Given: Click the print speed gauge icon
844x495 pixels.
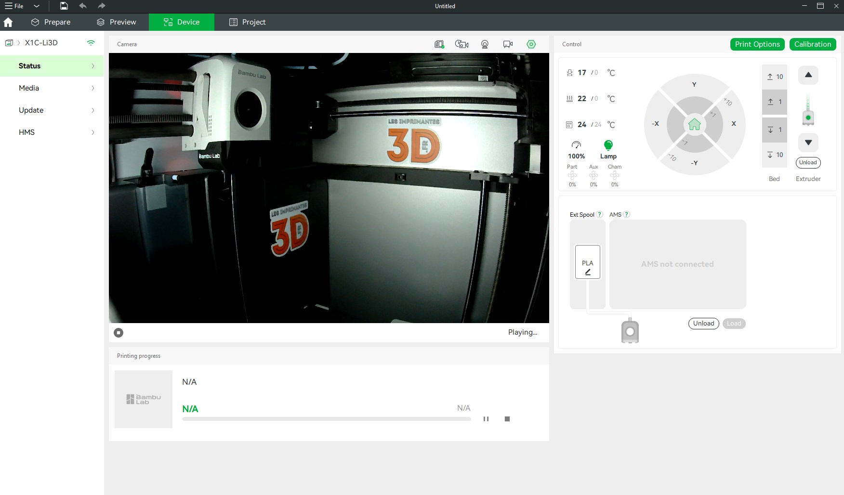Looking at the screenshot, I should click(x=576, y=145).
